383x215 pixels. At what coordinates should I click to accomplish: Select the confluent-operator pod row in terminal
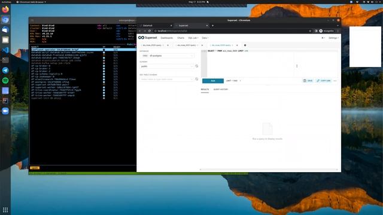point(83,50)
